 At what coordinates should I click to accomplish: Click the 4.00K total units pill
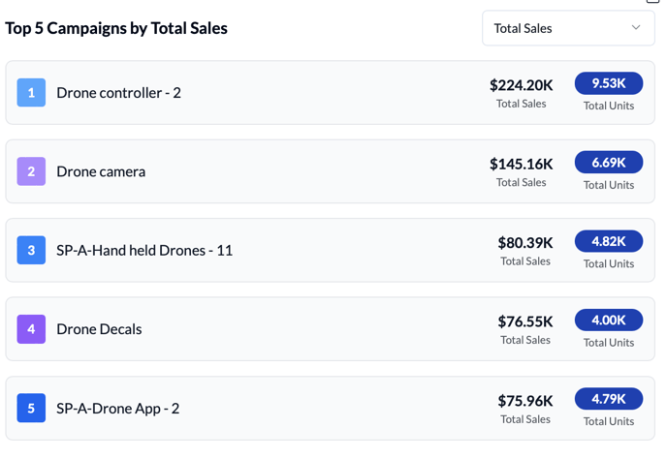(x=609, y=321)
